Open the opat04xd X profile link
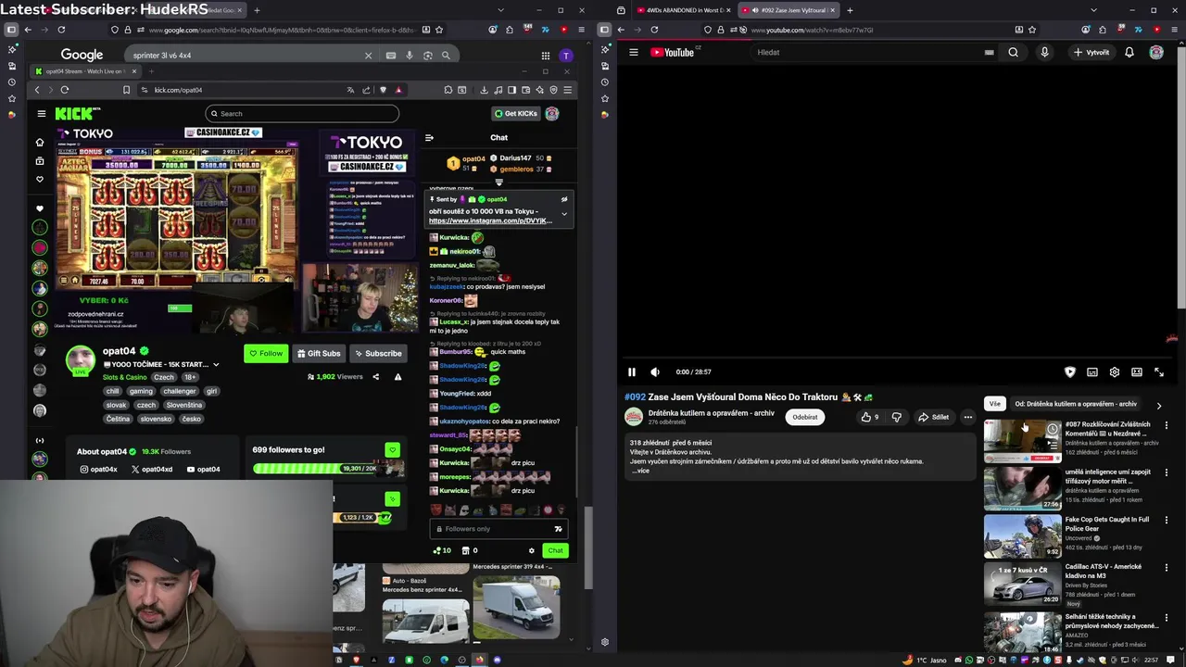1186x667 pixels. click(x=152, y=469)
